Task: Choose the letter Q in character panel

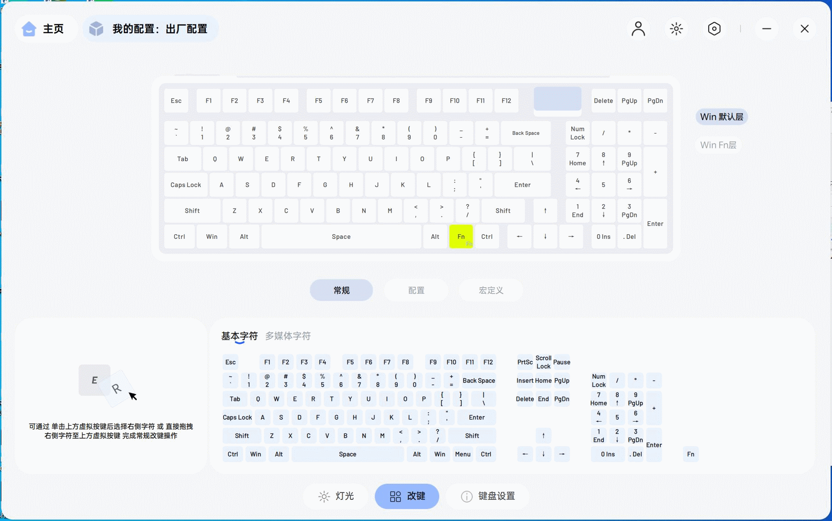Action: [x=258, y=399]
